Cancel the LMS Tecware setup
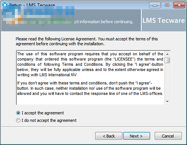Image resolution: width=187 pixels, height=145 pixels. [x=168, y=136]
